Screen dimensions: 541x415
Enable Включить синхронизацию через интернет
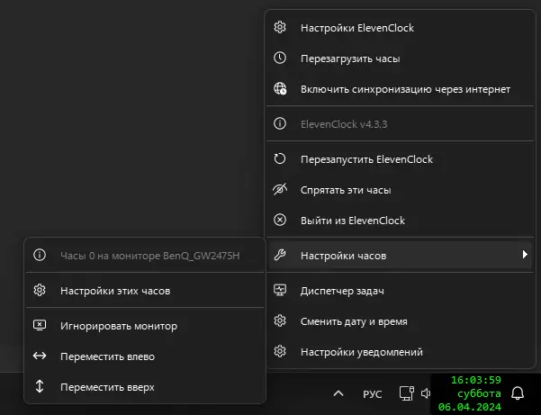(405, 89)
